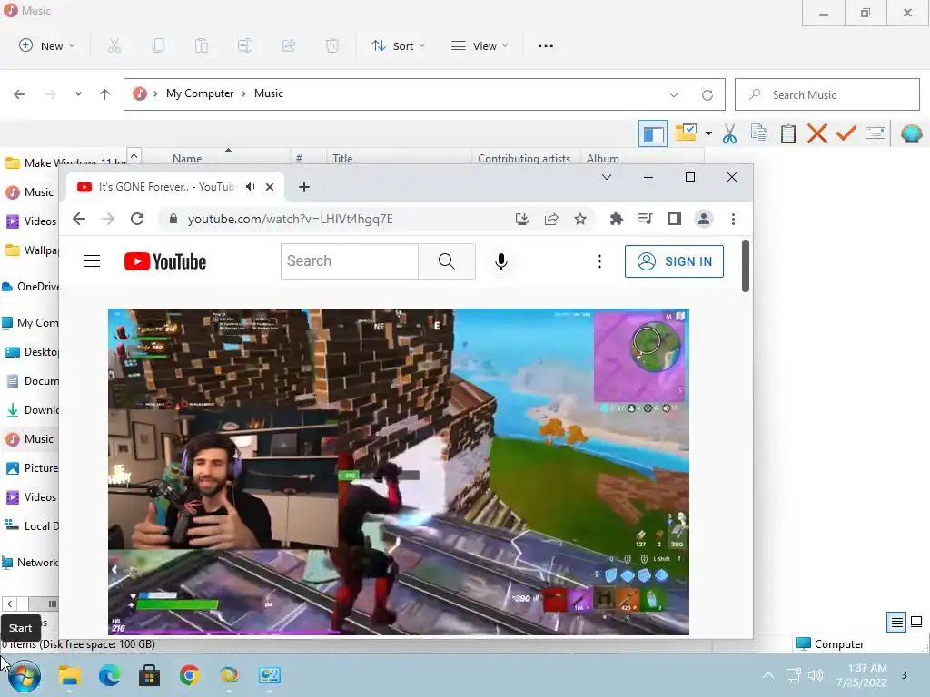Screen dimensions: 930x697
Task: Click the Rename icon in Explorer ribbon
Action: (x=245, y=45)
